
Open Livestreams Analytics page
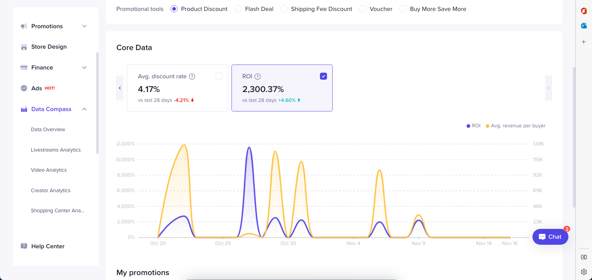(x=56, y=150)
